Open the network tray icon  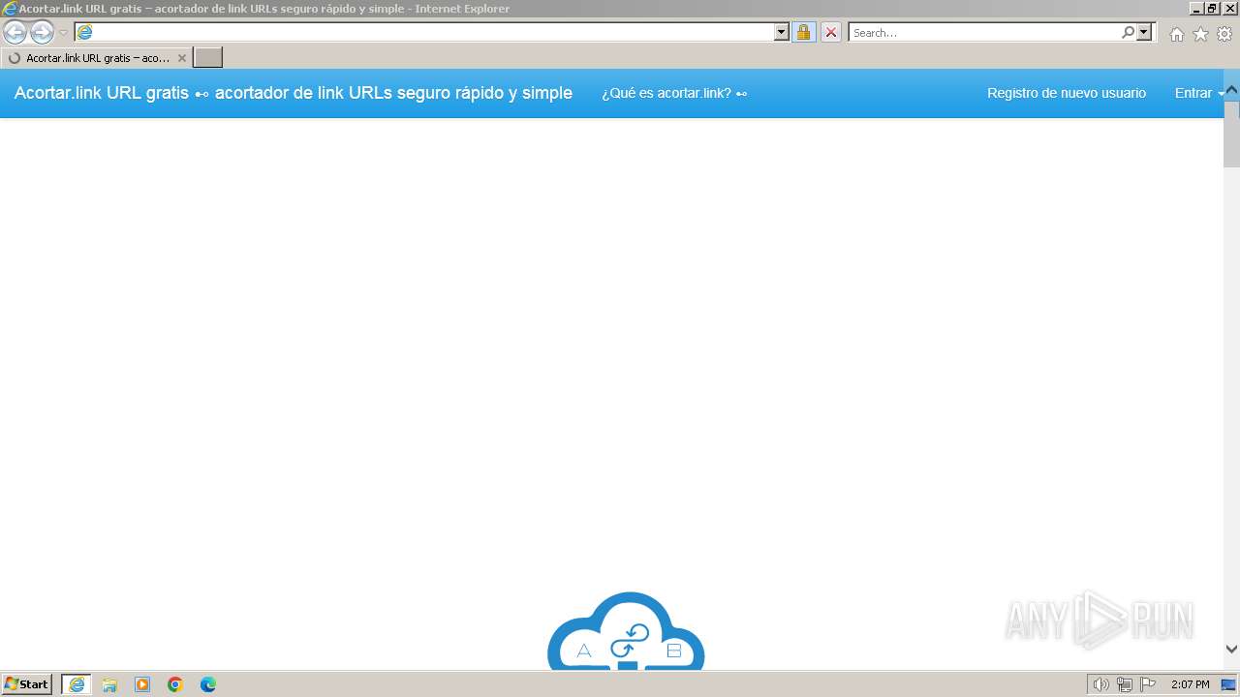pos(1125,684)
